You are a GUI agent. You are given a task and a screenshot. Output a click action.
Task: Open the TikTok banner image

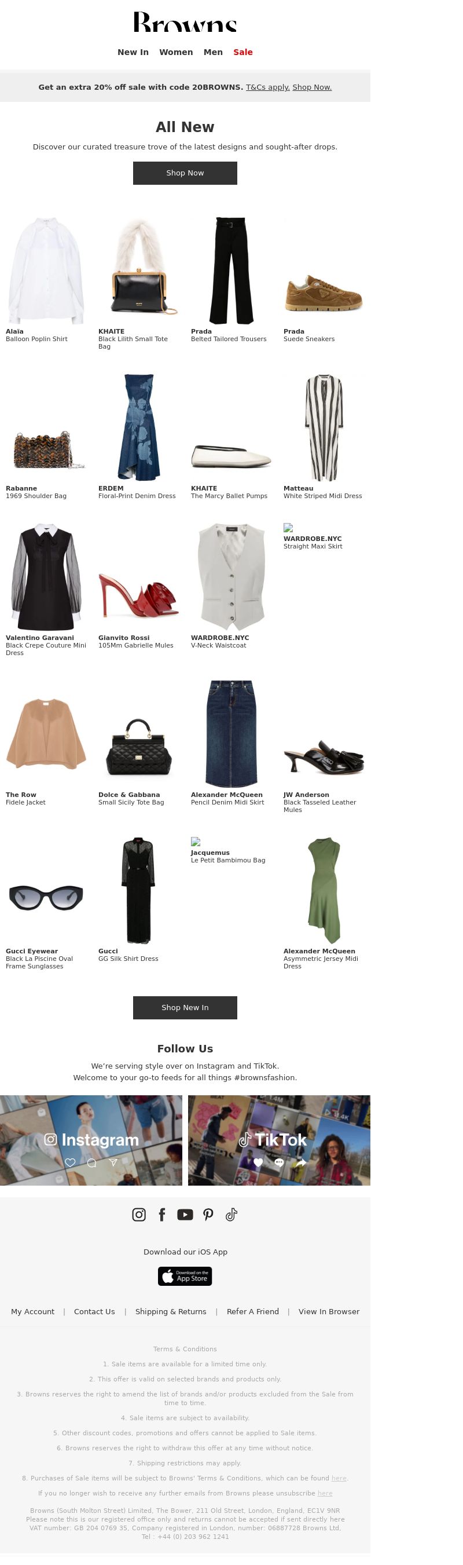click(279, 1140)
